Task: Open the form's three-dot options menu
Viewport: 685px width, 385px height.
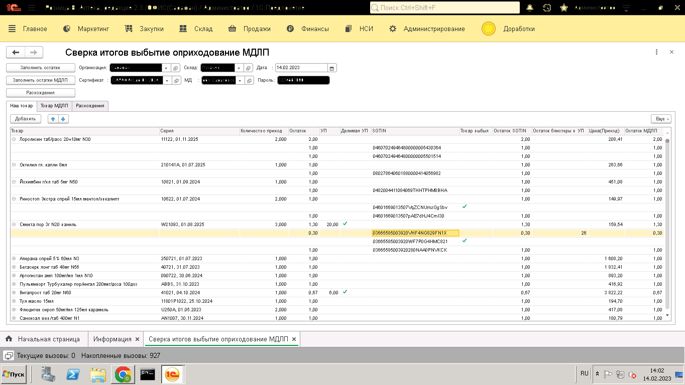Action: point(656,52)
